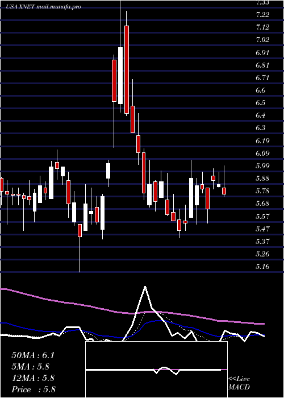Viewport: 284px width, 398px height.
Task: Select the 5.78 price axis label
Action: 262,191
